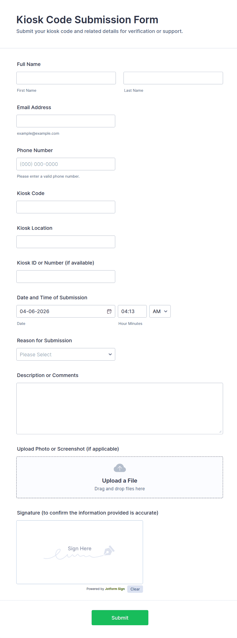Select the Email Address input box
The image size is (237, 638).
pyautogui.click(x=66, y=121)
